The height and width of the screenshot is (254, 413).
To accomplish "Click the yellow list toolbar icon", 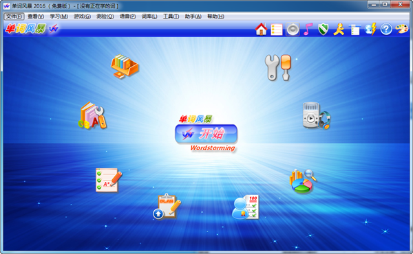I will tap(276, 30).
